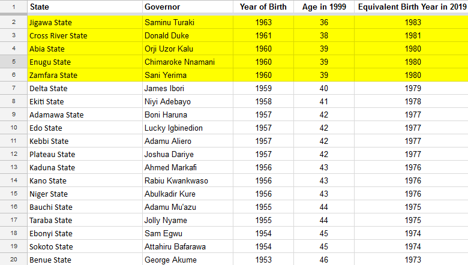
Task: Select the Donald Duke cell
Action: tap(188, 35)
